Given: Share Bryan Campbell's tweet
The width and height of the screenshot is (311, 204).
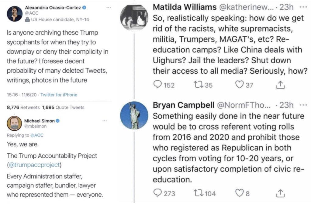Looking at the screenshot, I should [280, 193].
